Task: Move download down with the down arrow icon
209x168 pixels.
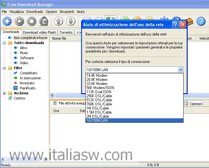Action: (x=71, y=21)
